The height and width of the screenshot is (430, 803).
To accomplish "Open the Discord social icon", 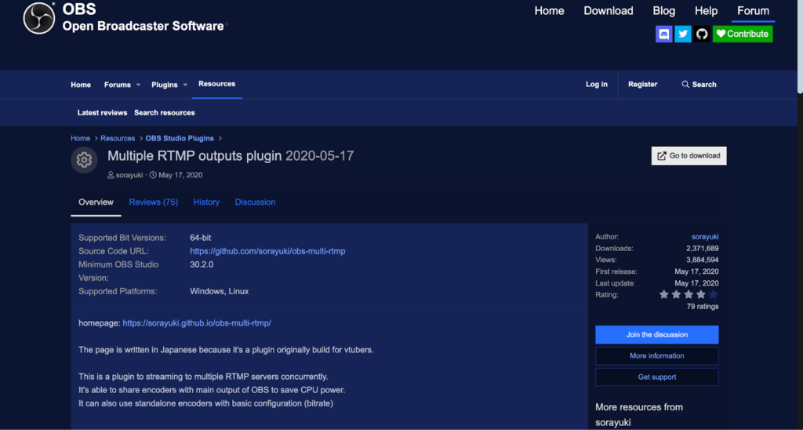I will pyautogui.click(x=663, y=34).
